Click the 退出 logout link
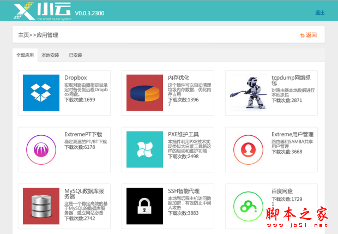The image size is (338, 234). (x=320, y=13)
